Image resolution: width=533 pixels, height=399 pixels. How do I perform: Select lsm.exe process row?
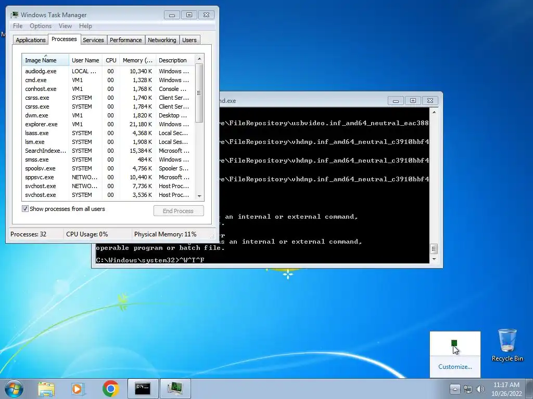click(x=108, y=142)
